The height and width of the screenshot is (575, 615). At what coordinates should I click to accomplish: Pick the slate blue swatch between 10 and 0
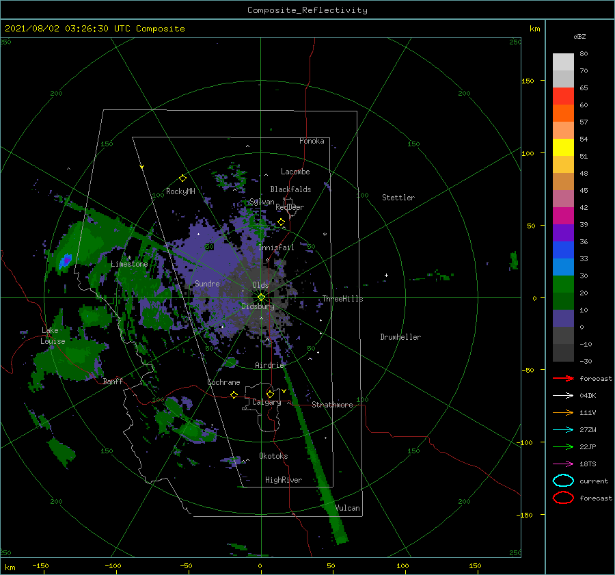tap(563, 319)
